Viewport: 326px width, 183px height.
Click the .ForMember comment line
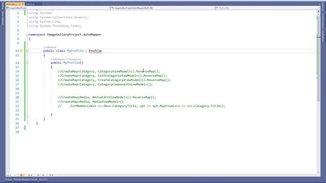pyautogui.click(x=142, y=106)
